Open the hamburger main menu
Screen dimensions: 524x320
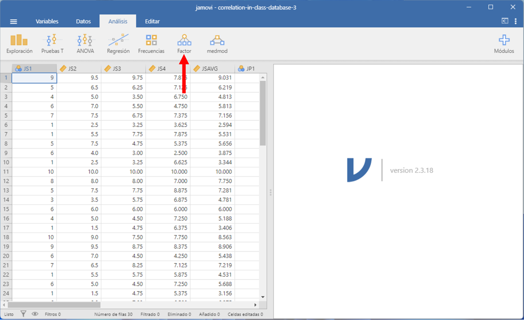tap(13, 21)
